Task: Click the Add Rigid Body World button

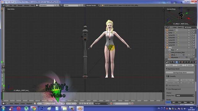Action: (x=180, y=73)
